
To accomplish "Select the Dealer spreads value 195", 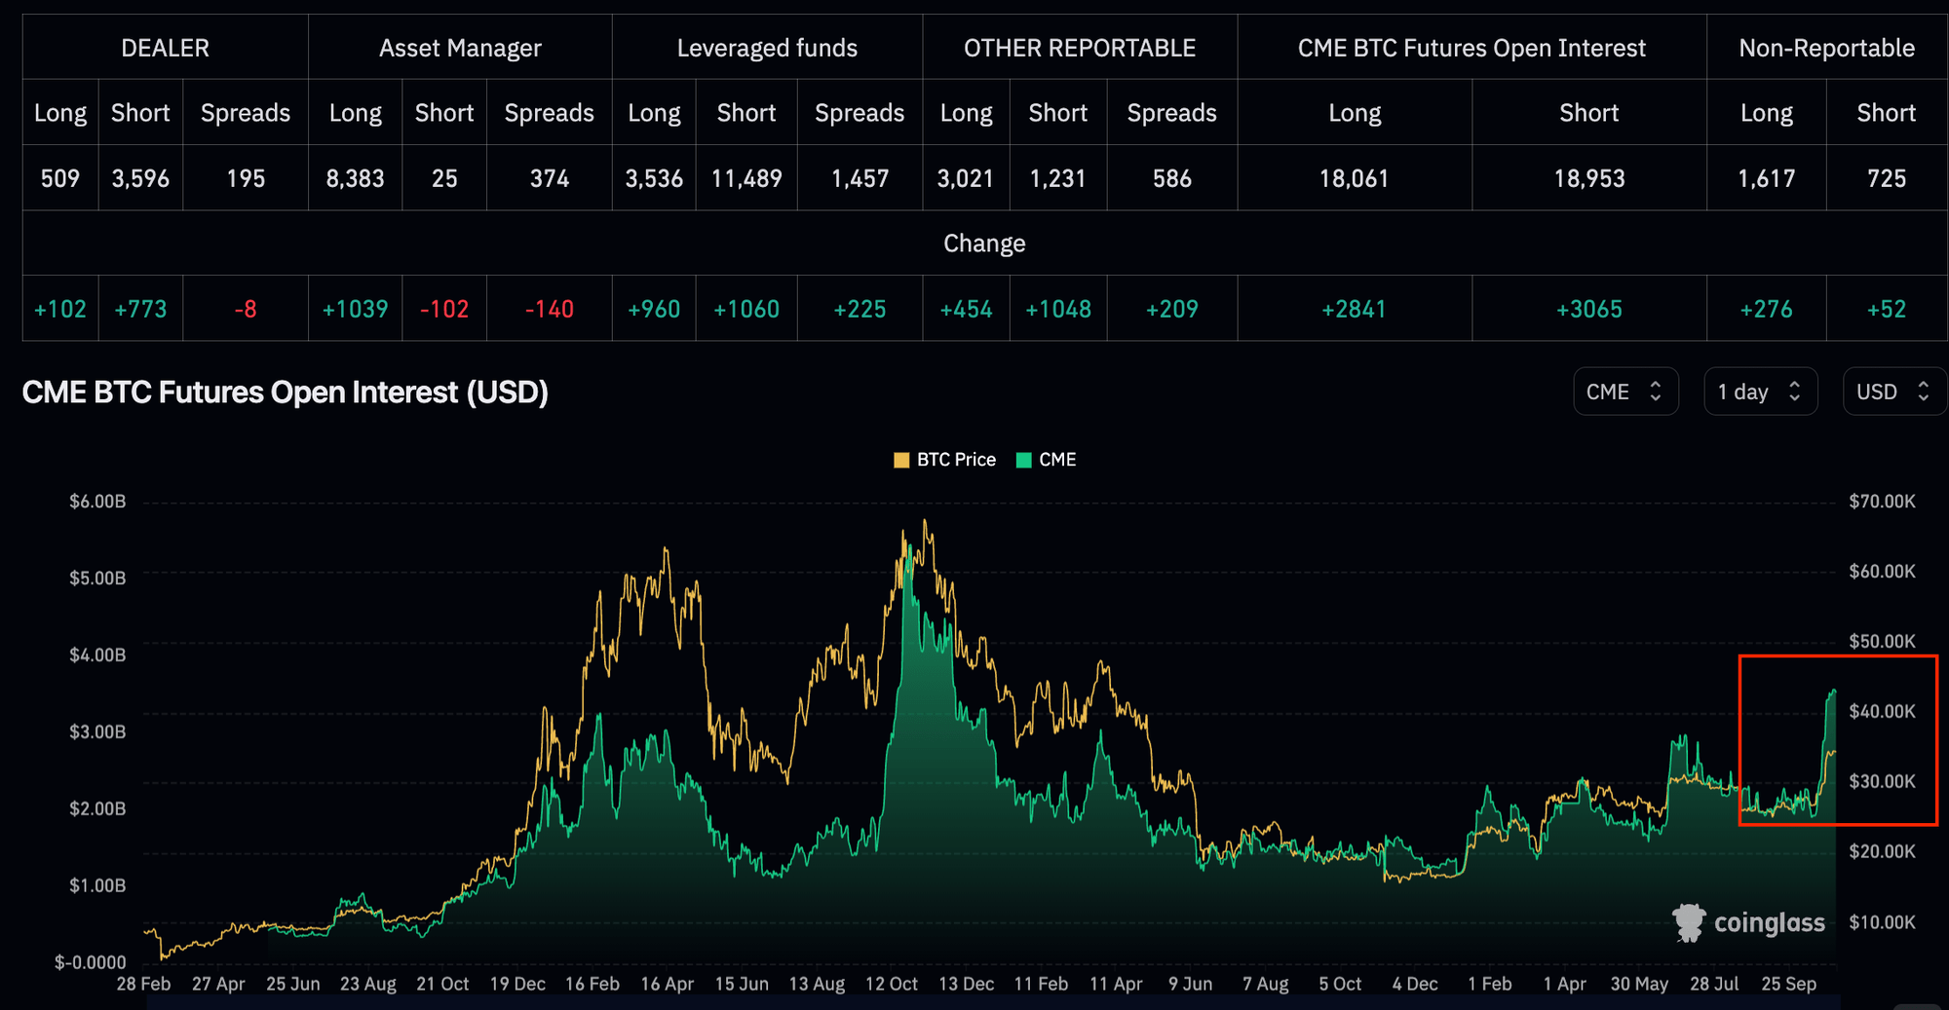I will point(246,178).
